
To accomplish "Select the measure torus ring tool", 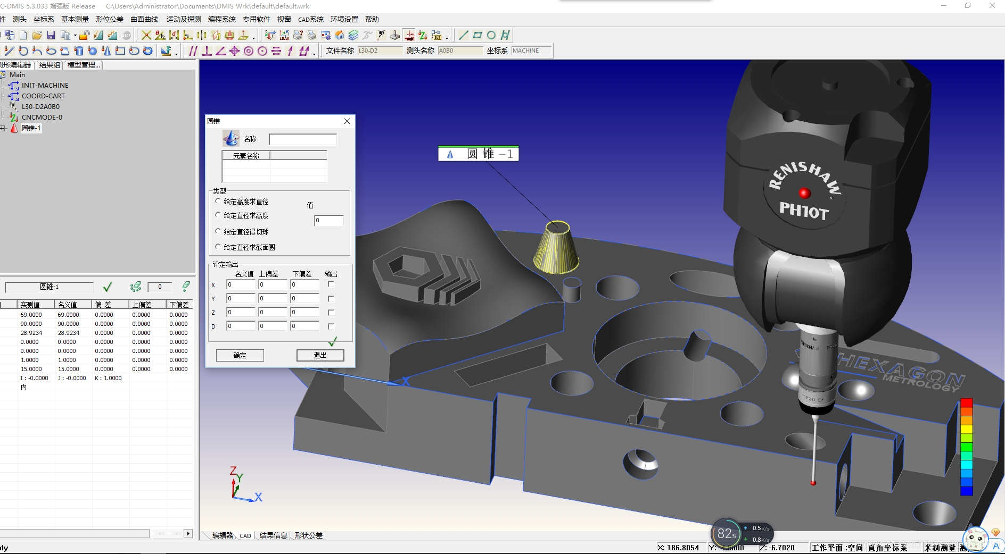I will [x=148, y=51].
